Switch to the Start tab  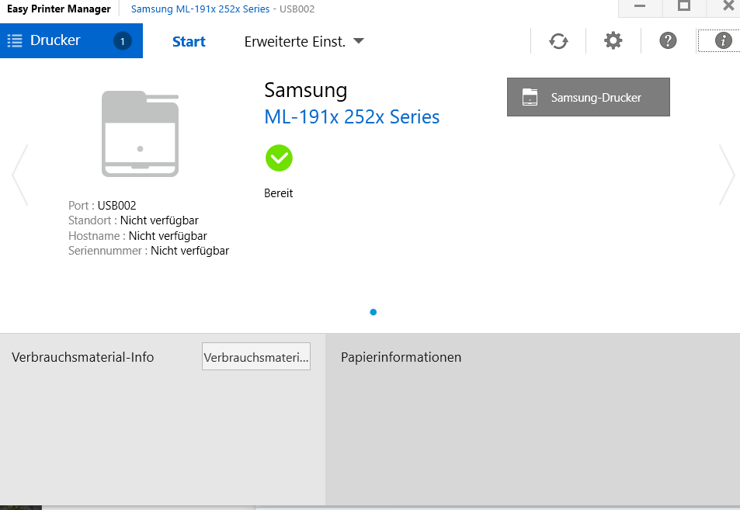coord(189,41)
